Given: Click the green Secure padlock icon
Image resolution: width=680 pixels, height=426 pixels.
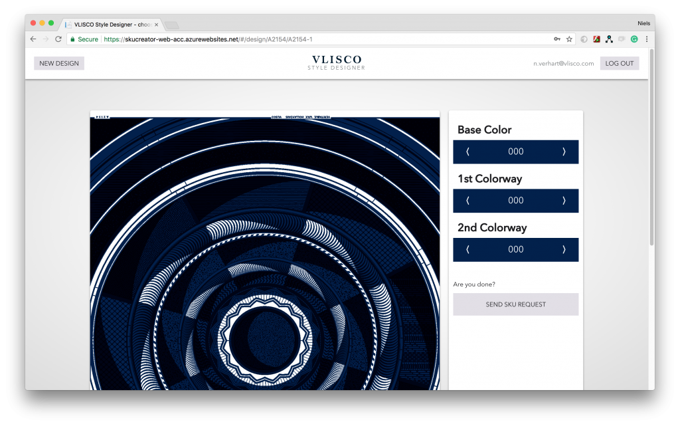Looking at the screenshot, I should tap(72, 39).
